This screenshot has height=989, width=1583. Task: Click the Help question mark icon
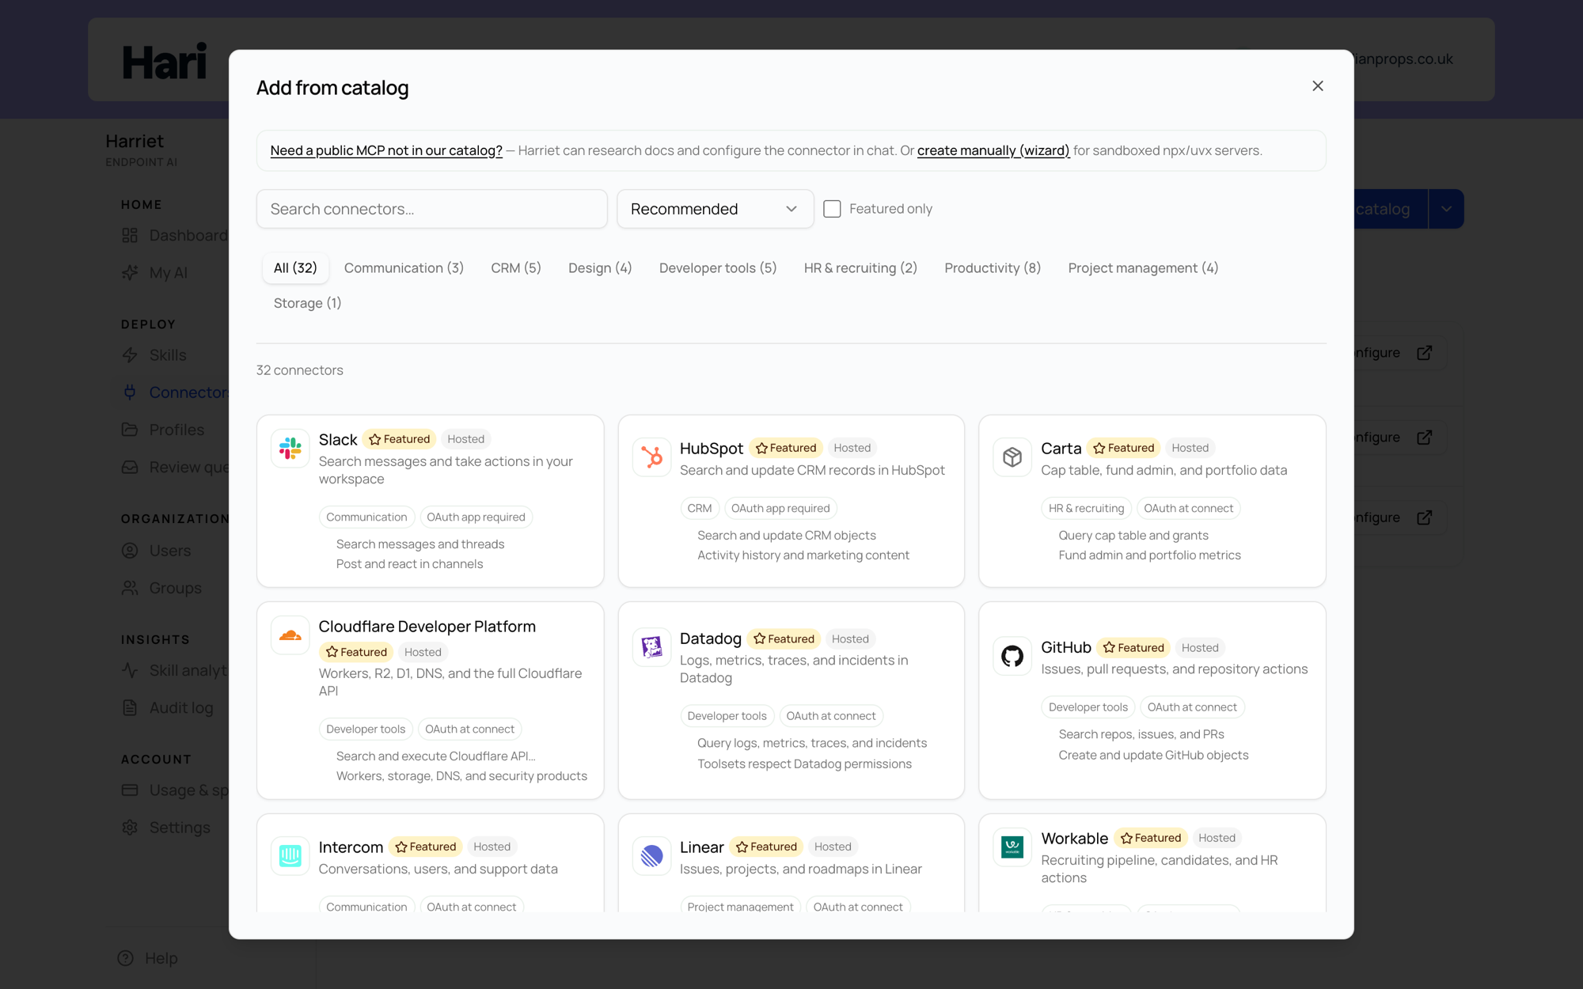point(126,958)
